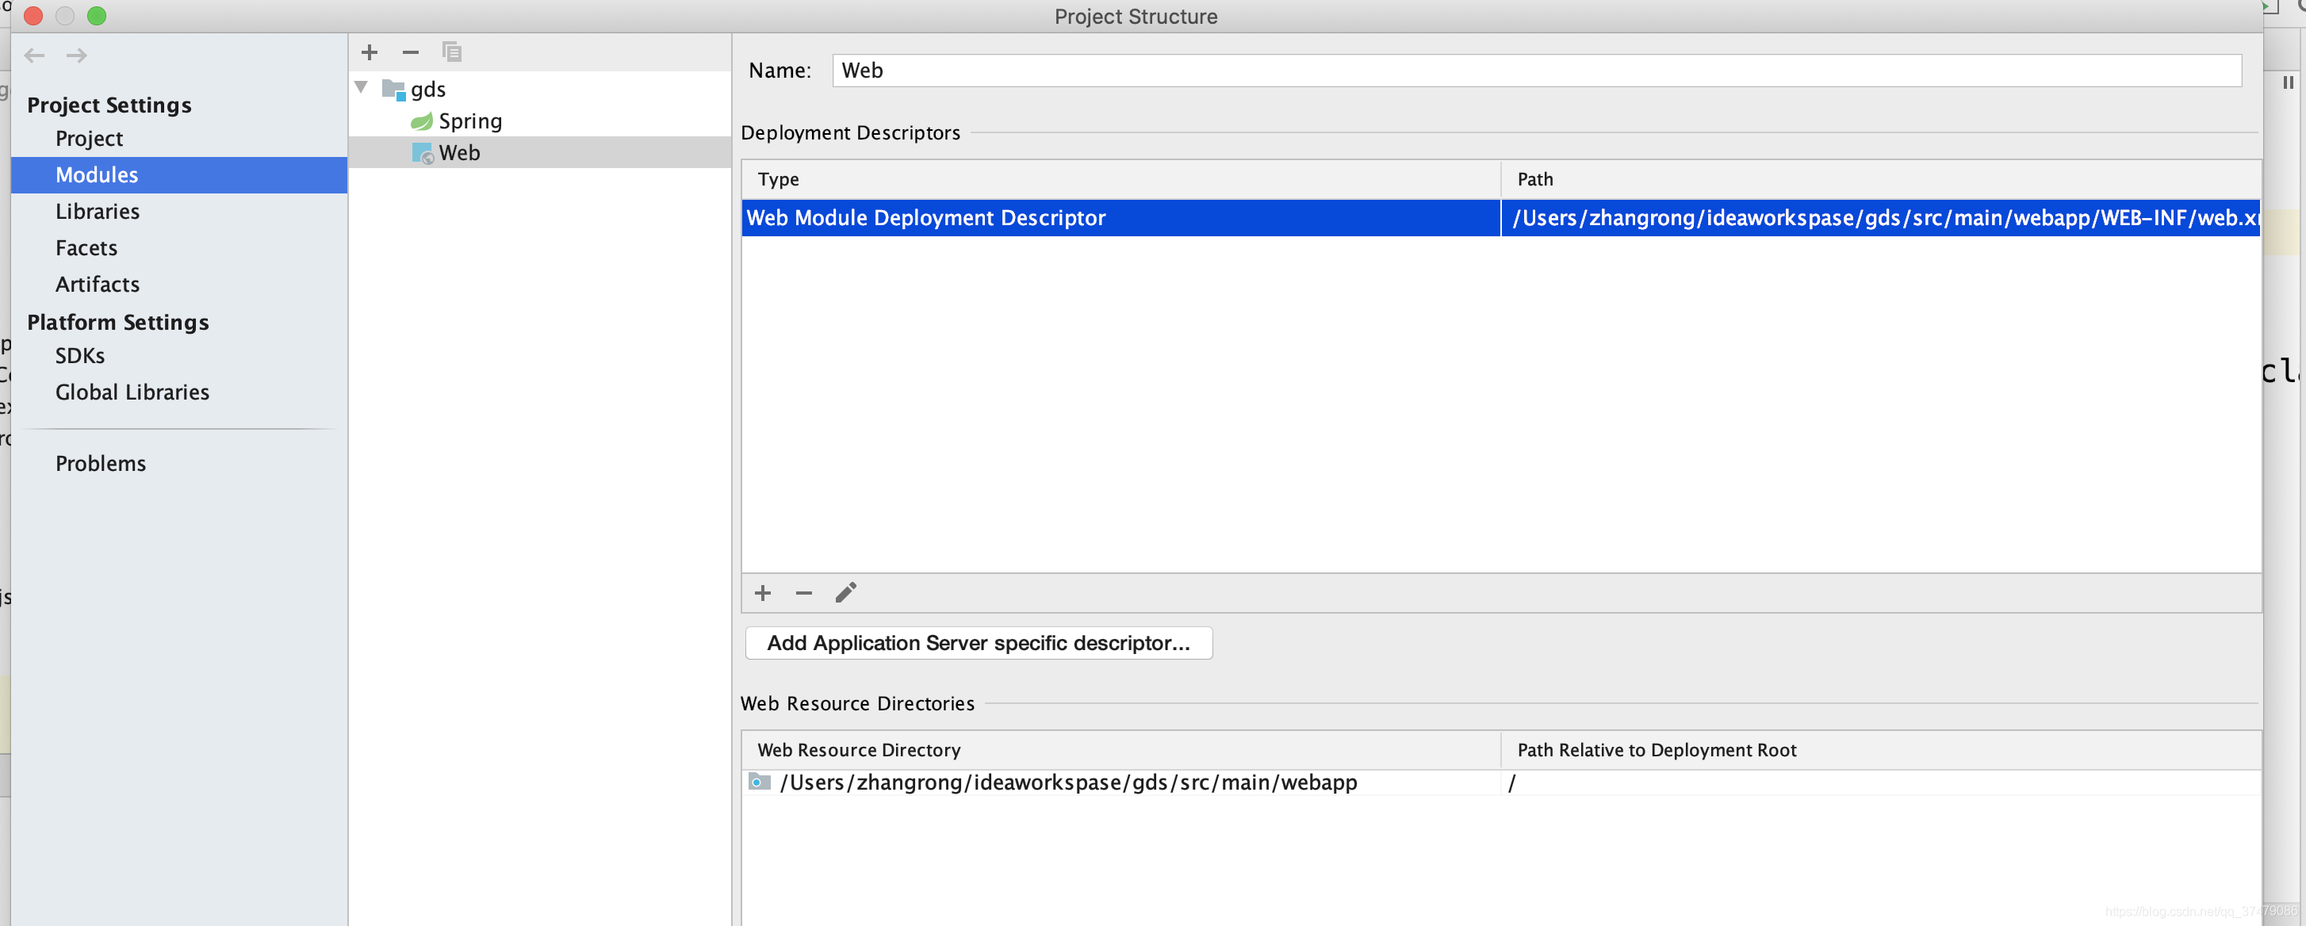2306x926 pixels.
Task: Click the add facet plus icon
Action: coord(369,53)
